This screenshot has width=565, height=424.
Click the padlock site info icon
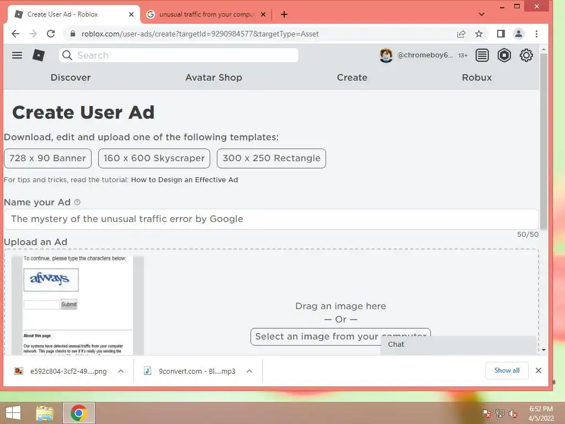(73, 34)
